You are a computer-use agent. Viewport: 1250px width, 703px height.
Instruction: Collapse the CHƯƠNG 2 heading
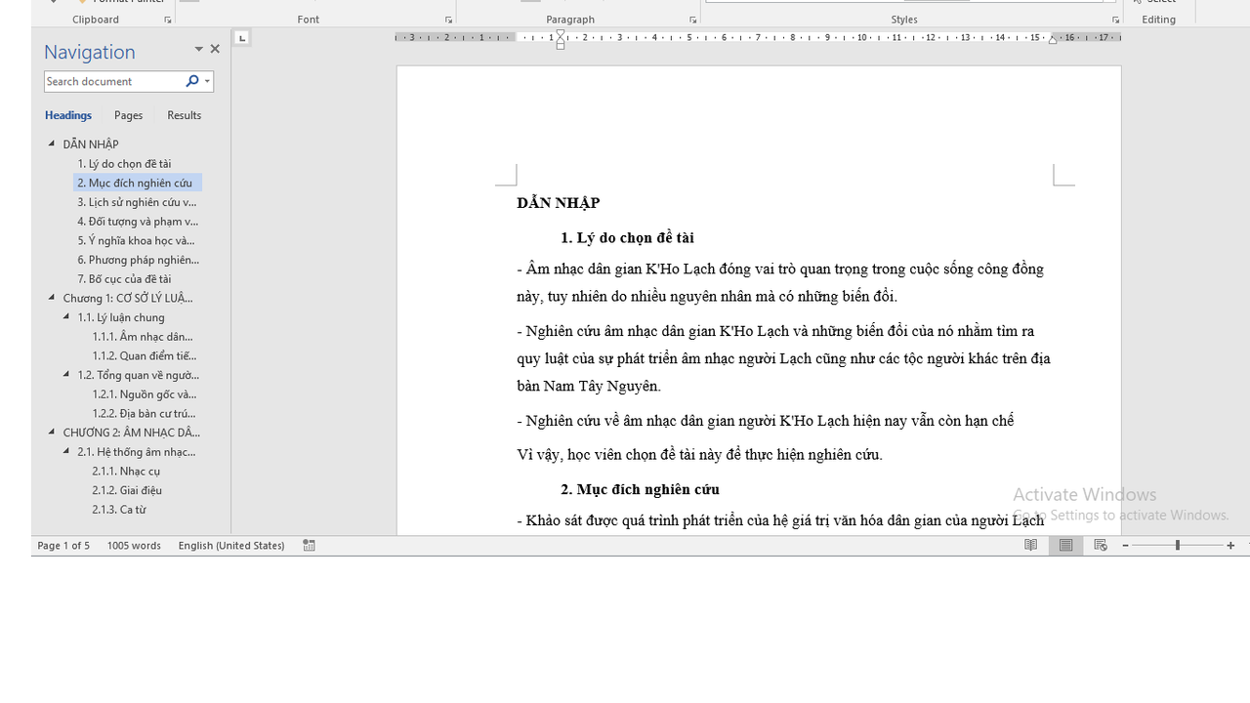pyautogui.click(x=52, y=432)
